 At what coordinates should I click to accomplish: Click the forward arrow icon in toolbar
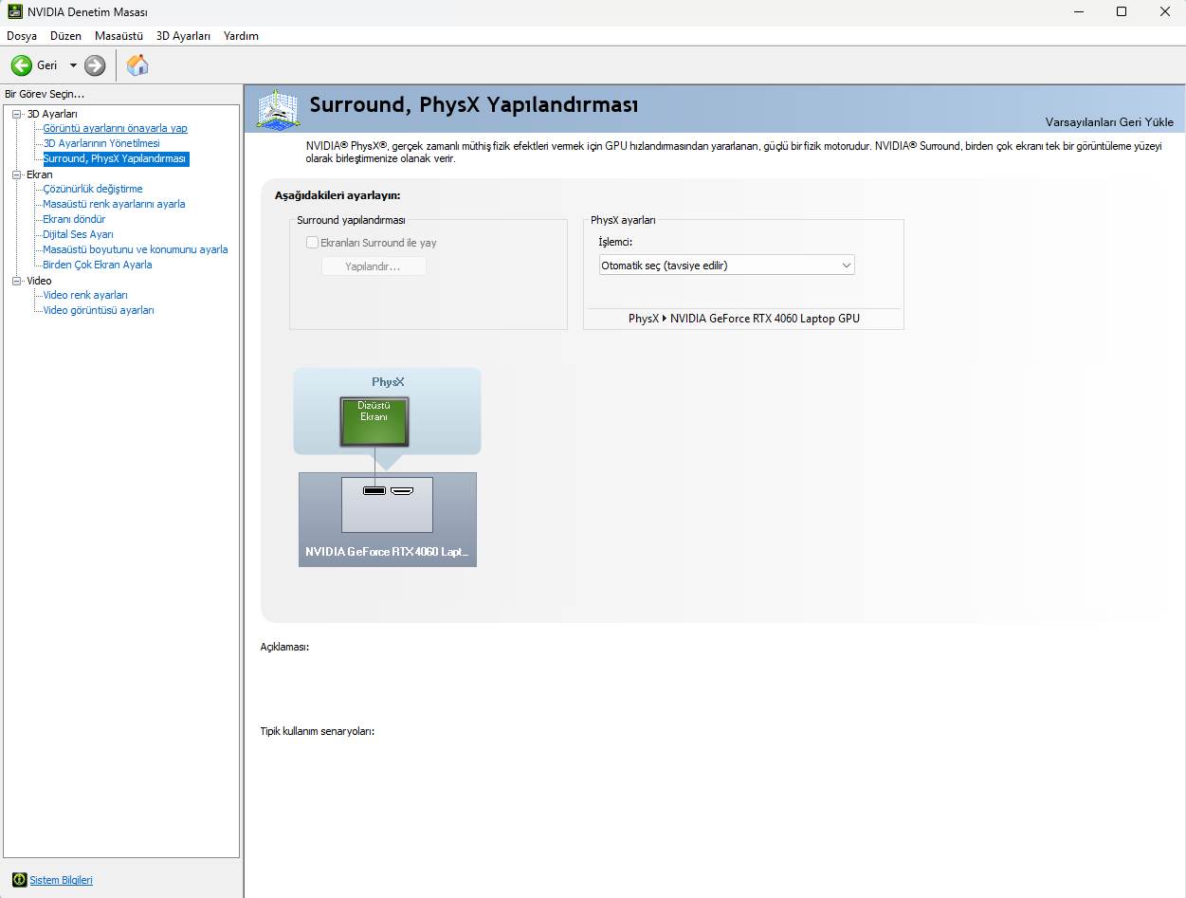coord(95,65)
